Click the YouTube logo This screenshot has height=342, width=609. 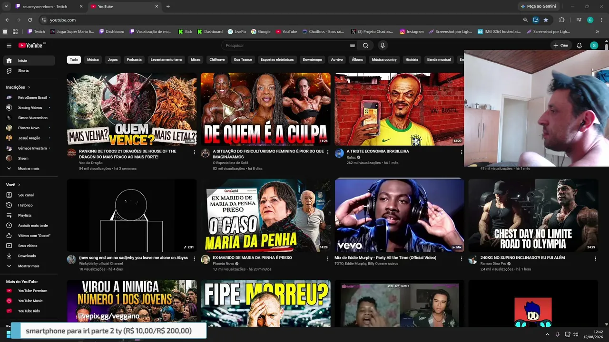point(30,46)
